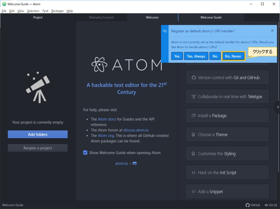Toggle the right dock chevron handle
Viewport: 280px width, 209px height.
278,107
